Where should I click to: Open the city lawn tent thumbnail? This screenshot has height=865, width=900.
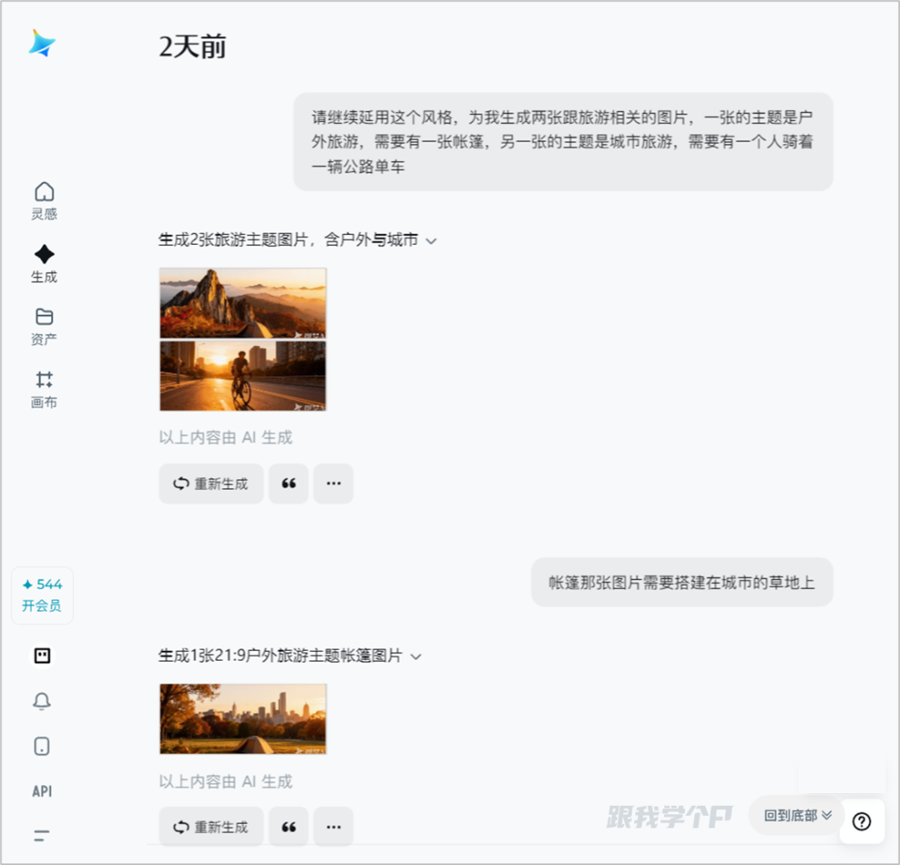[242, 718]
